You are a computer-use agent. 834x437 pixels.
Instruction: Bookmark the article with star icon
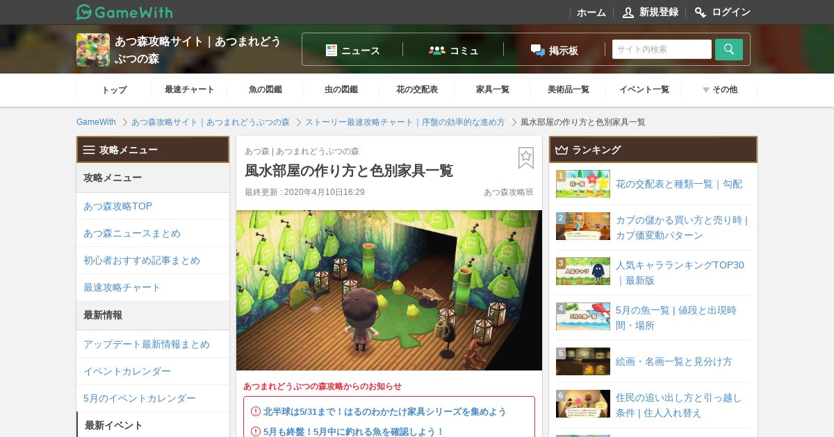click(x=526, y=158)
